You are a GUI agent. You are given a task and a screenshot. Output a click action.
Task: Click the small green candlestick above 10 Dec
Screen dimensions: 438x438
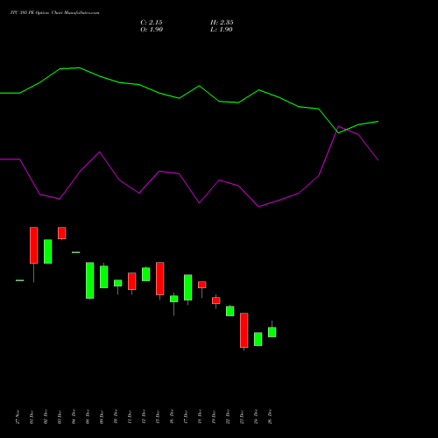coord(118,283)
